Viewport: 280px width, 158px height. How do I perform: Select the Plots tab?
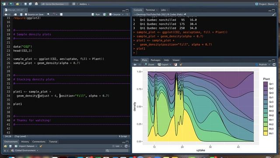(x=144, y=60)
